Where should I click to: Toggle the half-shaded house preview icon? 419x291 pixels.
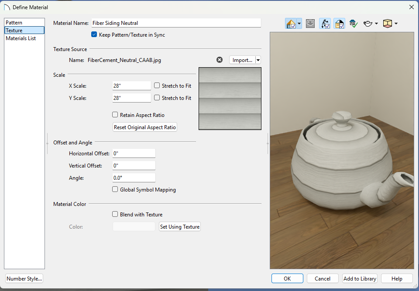coord(339,24)
